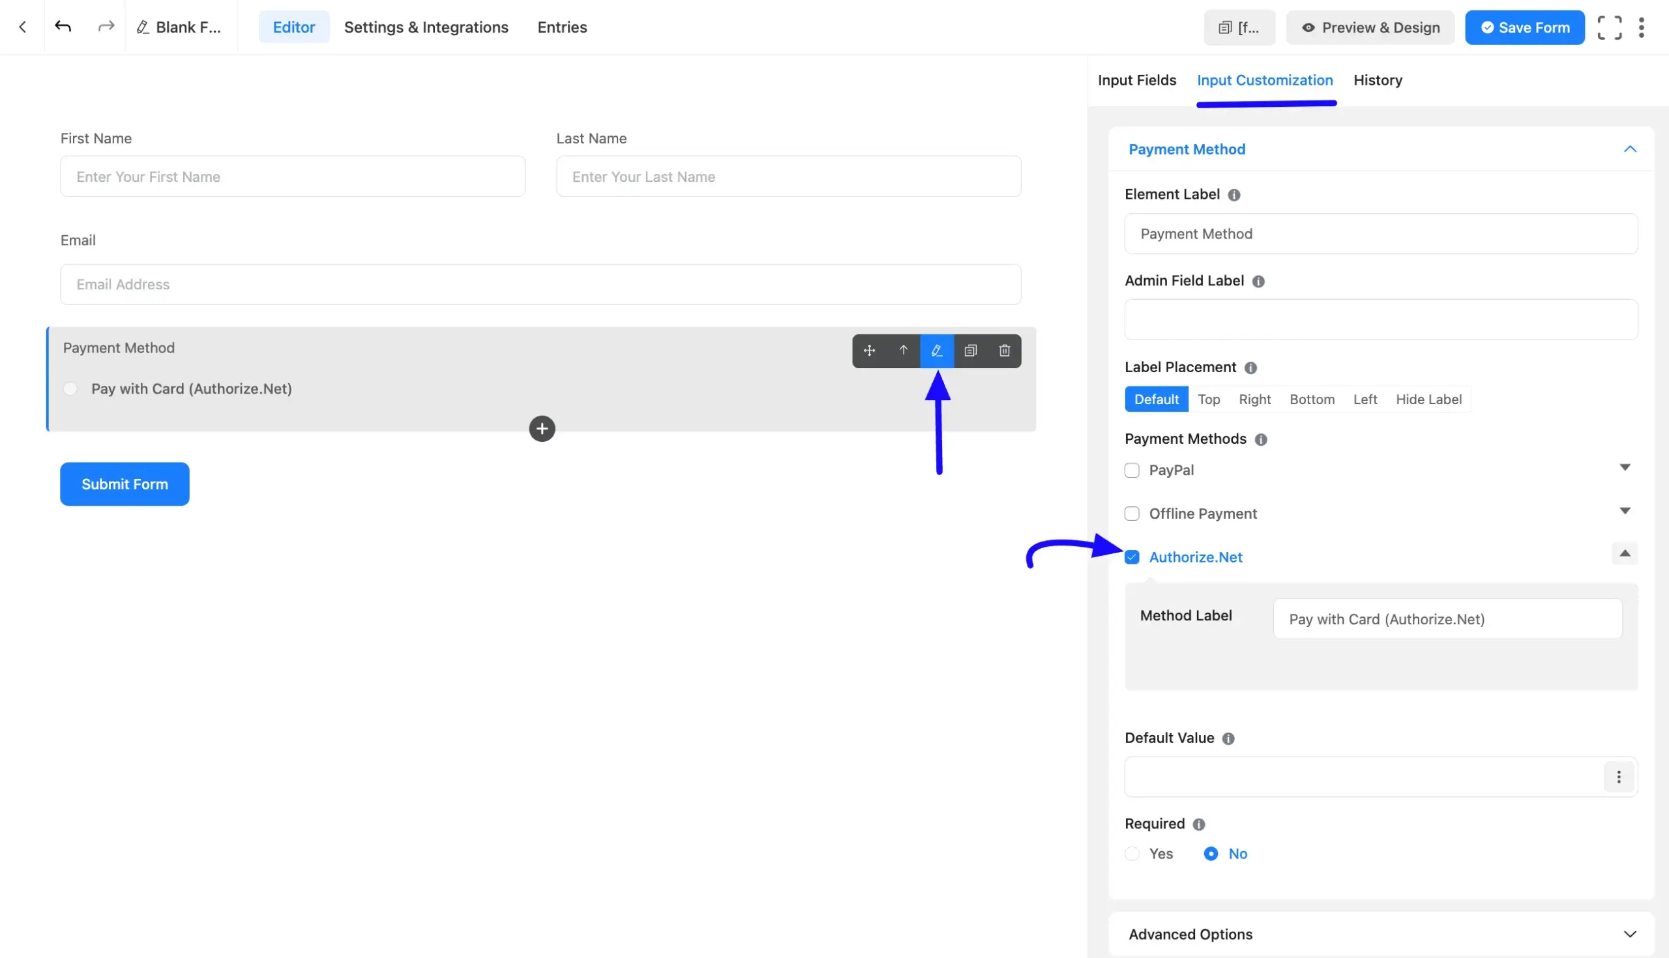This screenshot has width=1669, height=958.
Task: Open the form shortcode copy button
Action: tap(1239, 27)
